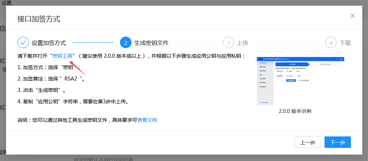
Task: Click the 接口加签方式 dialog title
Action: 39,19
